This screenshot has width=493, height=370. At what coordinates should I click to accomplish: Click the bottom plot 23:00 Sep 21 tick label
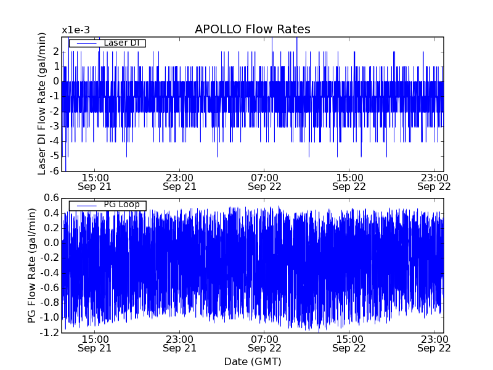pyautogui.click(x=179, y=344)
